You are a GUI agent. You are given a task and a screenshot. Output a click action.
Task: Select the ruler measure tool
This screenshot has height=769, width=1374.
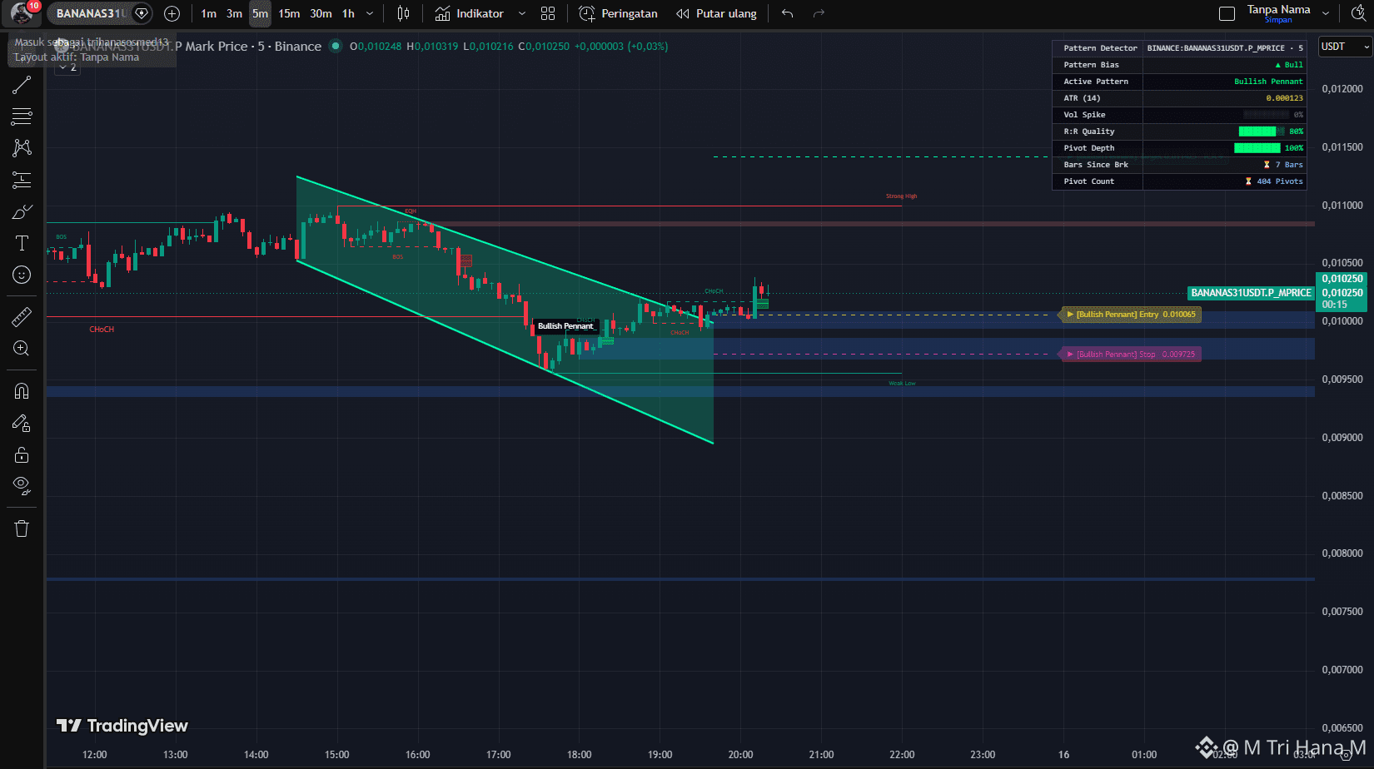pyautogui.click(x=22, y=316)
